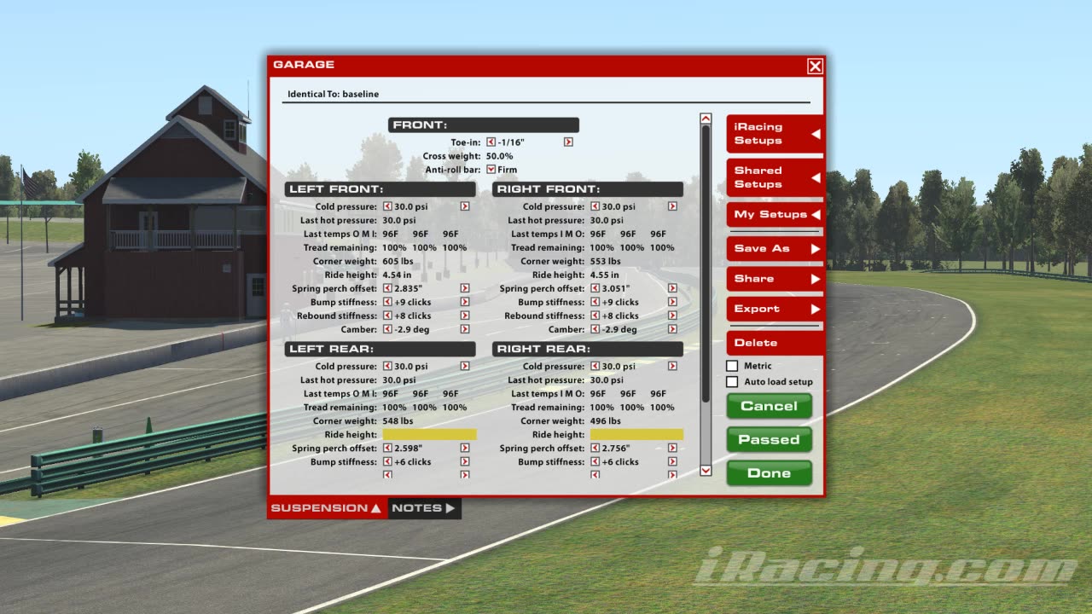Increase Right Front bump stiffness clicks
The height and width of the screenshot is (614, 1092).
[672, 302]
